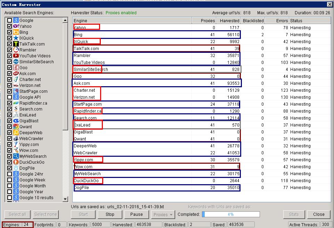Screen dimensions: 334x228
Task: Click the Google engine icon
Action: (x=16, y=20)
